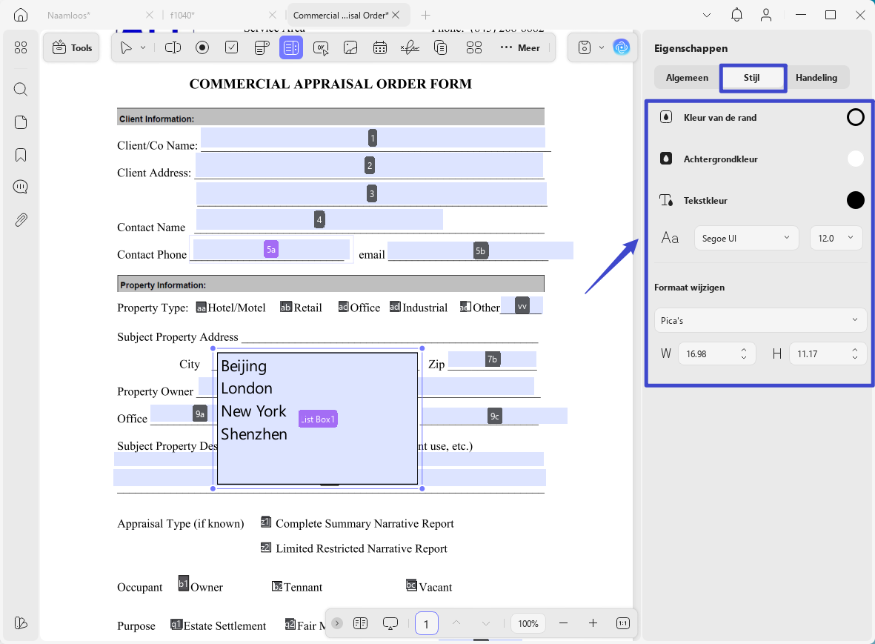Choose the list box form tool
875x644 pixels.
pyautogui.click(x=290, y=47)
